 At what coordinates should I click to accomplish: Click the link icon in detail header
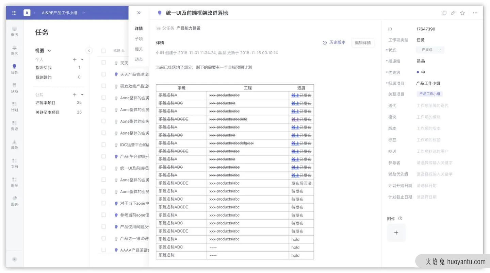(x=453, y=13)
